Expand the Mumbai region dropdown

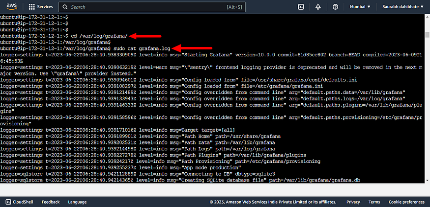[x=360, y=7]
